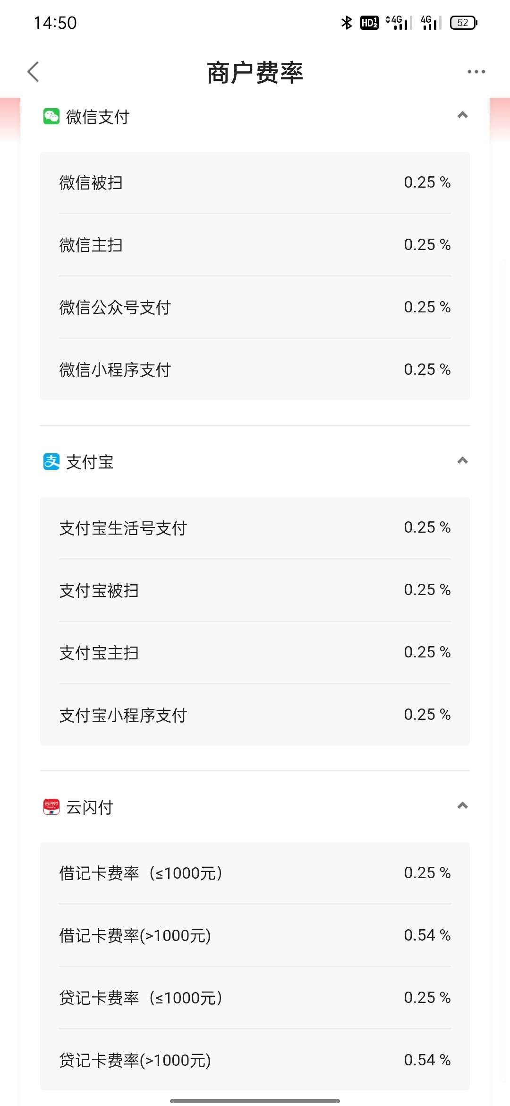
Task: Tap the 支付宝主扫 rate row
Action: click(x=255, y=653)
